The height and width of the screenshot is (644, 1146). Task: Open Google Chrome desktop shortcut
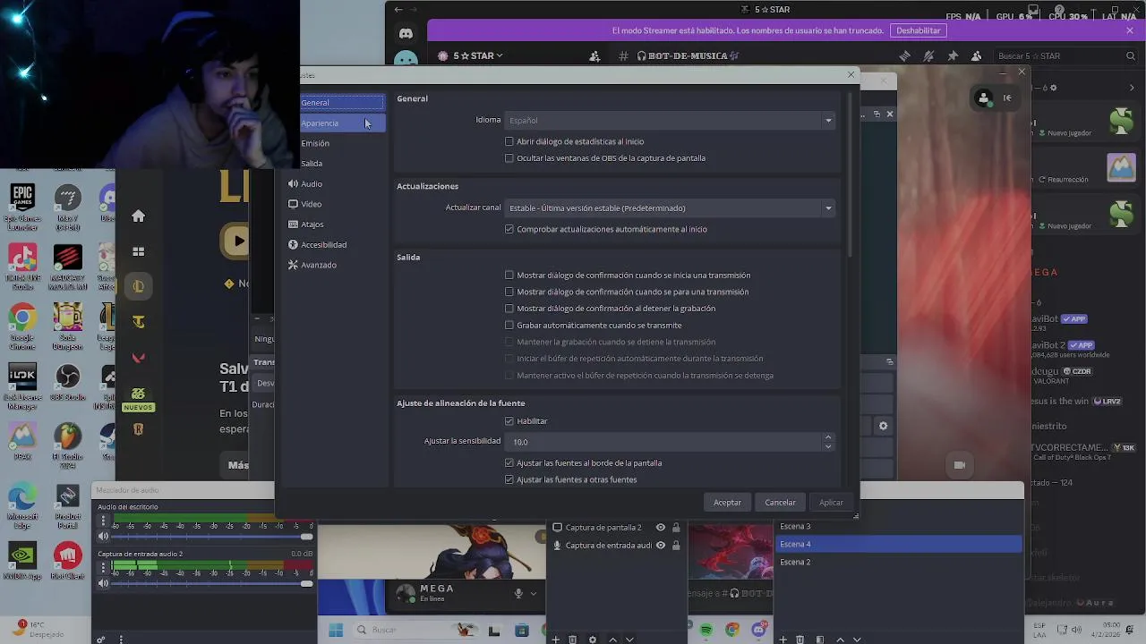[22, 326]
